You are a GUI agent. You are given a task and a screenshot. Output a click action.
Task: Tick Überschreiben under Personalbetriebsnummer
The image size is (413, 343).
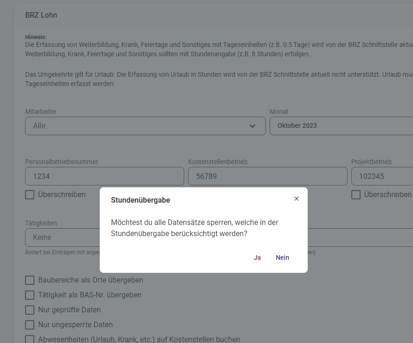coord(30,195)
